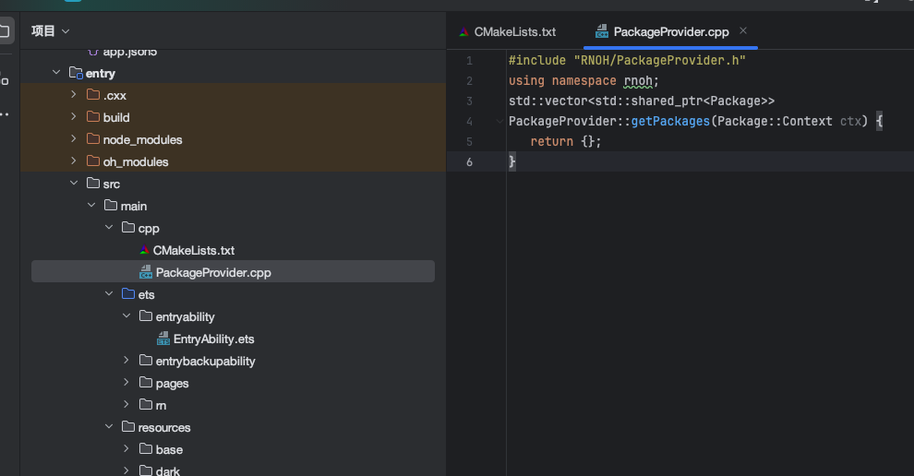Click the getPackages function name in code

pos(670,121)
